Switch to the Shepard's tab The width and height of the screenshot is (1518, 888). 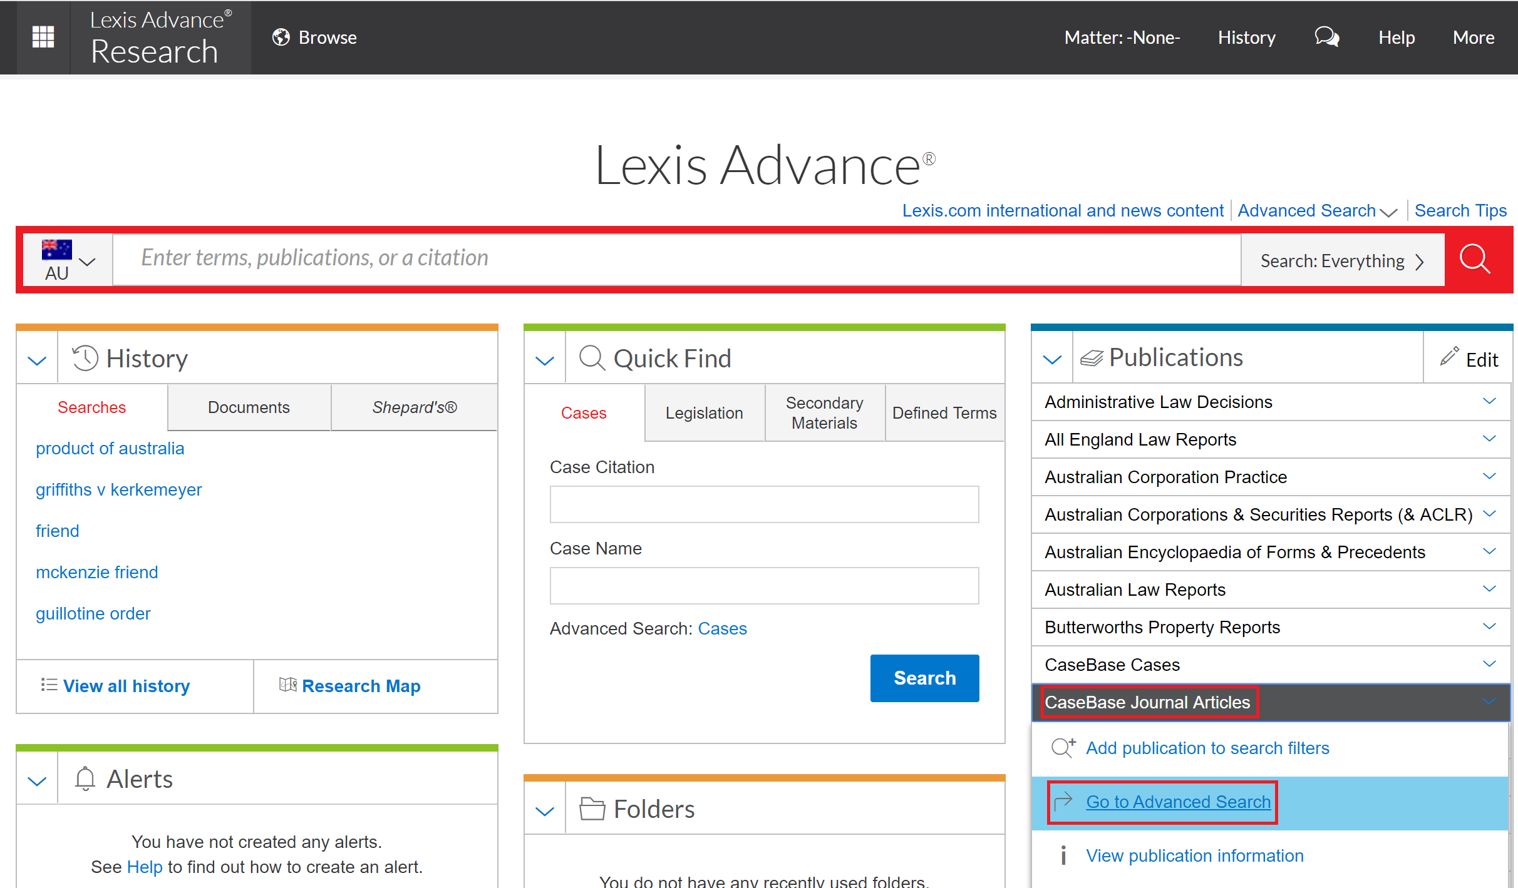tap(415, 407)
